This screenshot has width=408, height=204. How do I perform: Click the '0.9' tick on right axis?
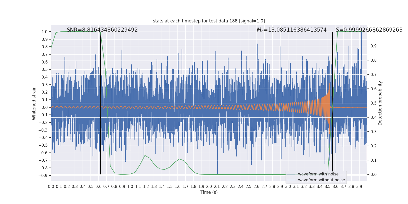[x=373, y=46]
